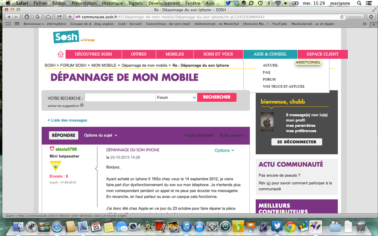
Task: Click the RÉPONDRE button
Action: point(63,135)
